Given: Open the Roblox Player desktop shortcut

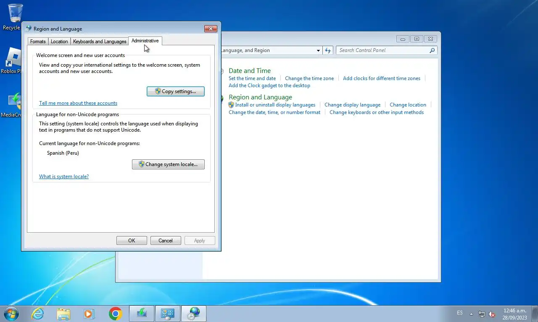Looking at the screenshot, I should click(12, 61).
